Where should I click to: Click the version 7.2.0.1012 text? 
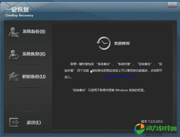[x=152, y=121]
